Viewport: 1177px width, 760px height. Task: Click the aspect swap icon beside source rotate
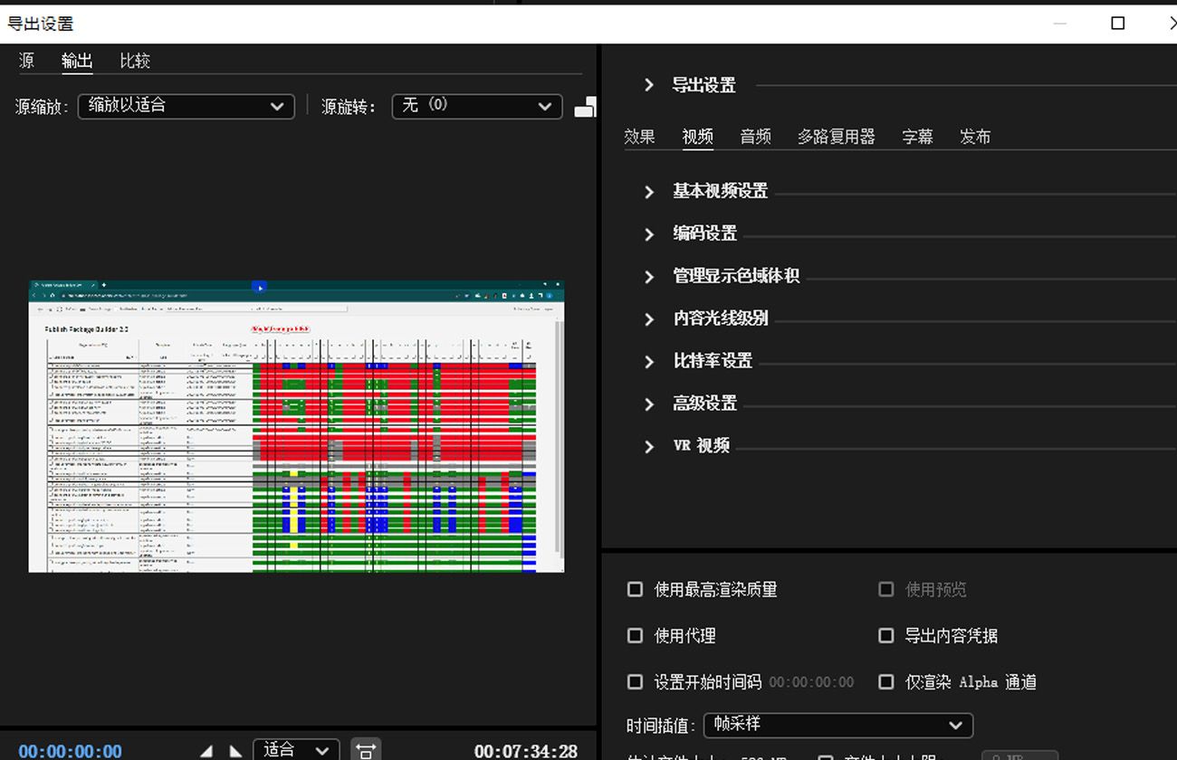[585, 106]
